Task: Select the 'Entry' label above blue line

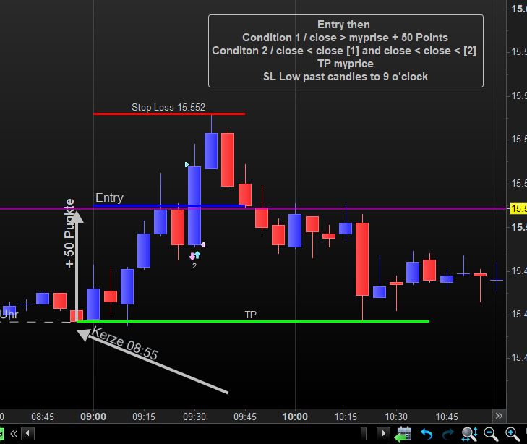Action: click(x=109, y=197)
